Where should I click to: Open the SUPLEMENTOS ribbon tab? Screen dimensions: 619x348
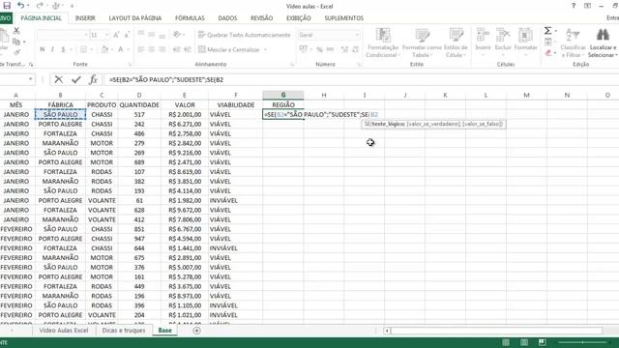[344, 18]
